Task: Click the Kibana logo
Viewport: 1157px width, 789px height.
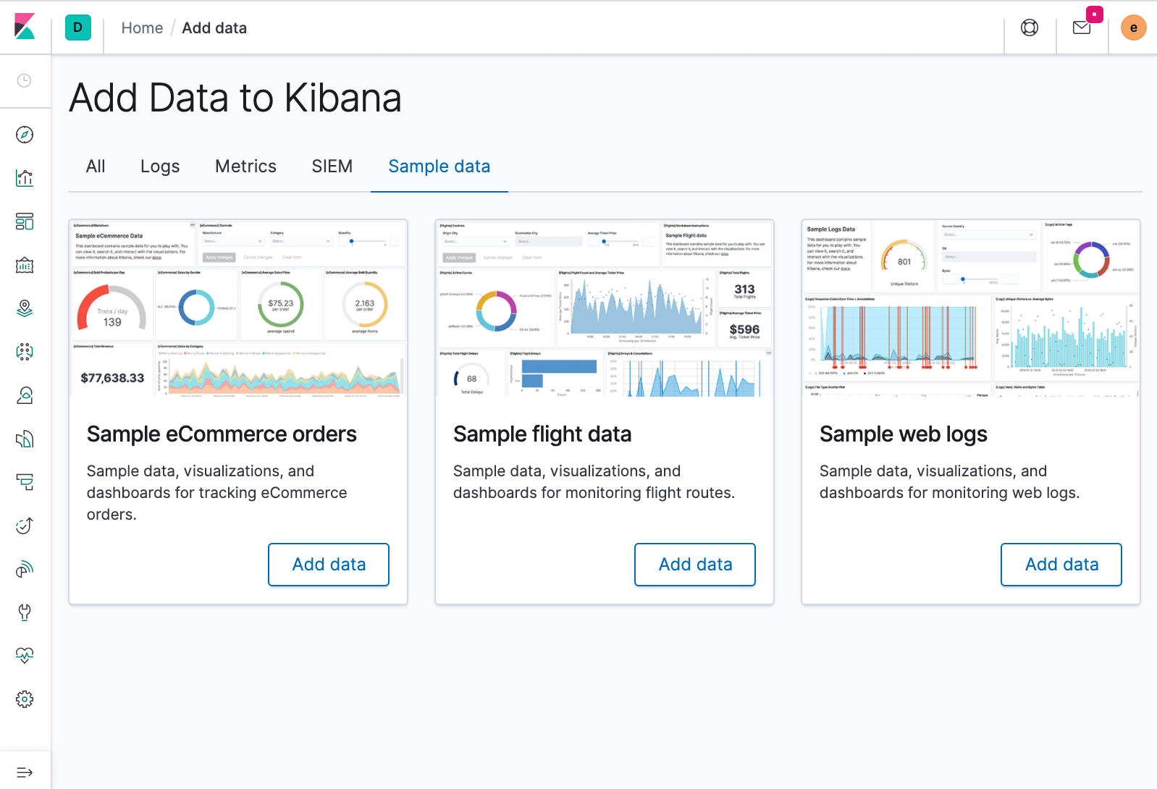Action: [25, 27]
